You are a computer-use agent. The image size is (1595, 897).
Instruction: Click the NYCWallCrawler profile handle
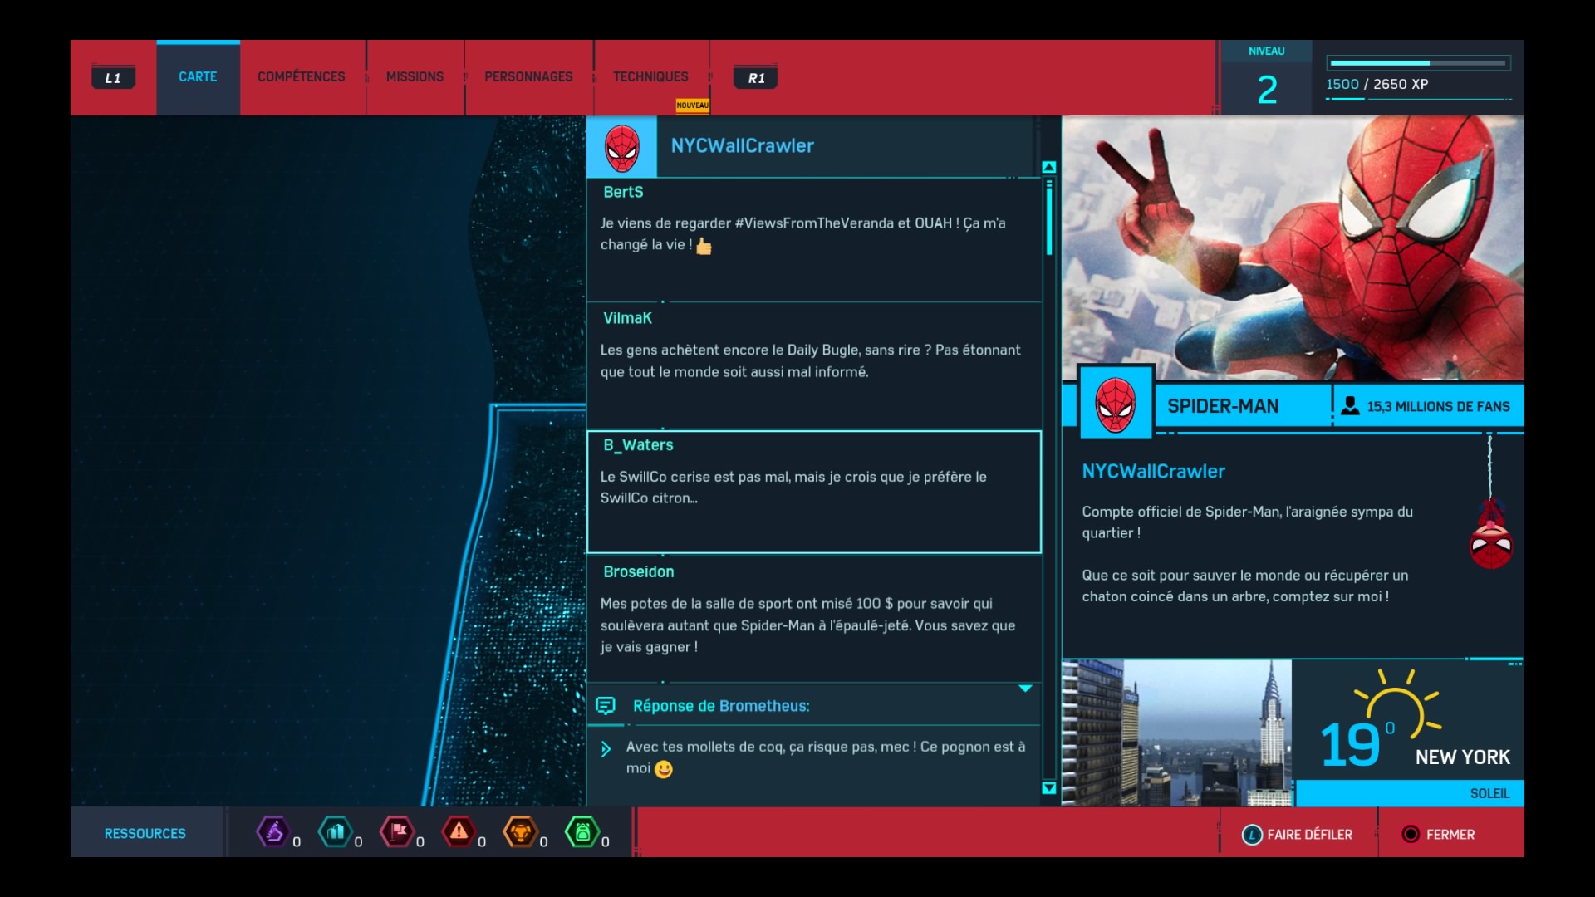(1153, 472)
